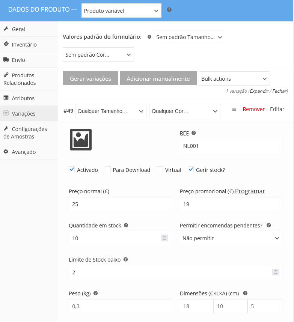Open the Produto variável type dropdown
The width and height of the screenshot is (294, 322).
tap(121, 11)
